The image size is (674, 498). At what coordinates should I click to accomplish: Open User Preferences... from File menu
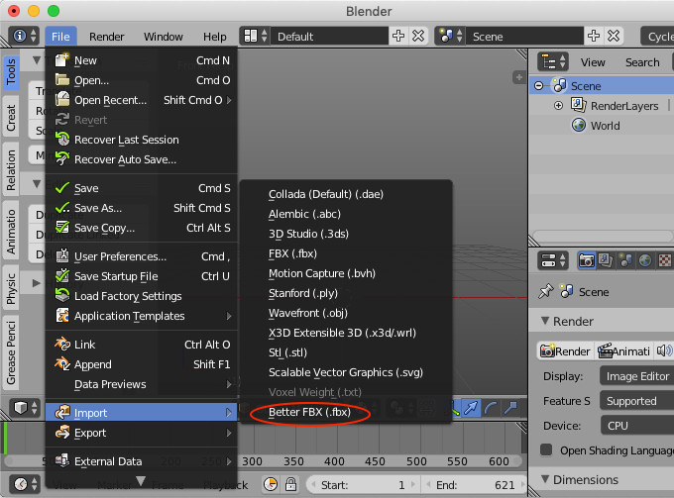point(142,256)
